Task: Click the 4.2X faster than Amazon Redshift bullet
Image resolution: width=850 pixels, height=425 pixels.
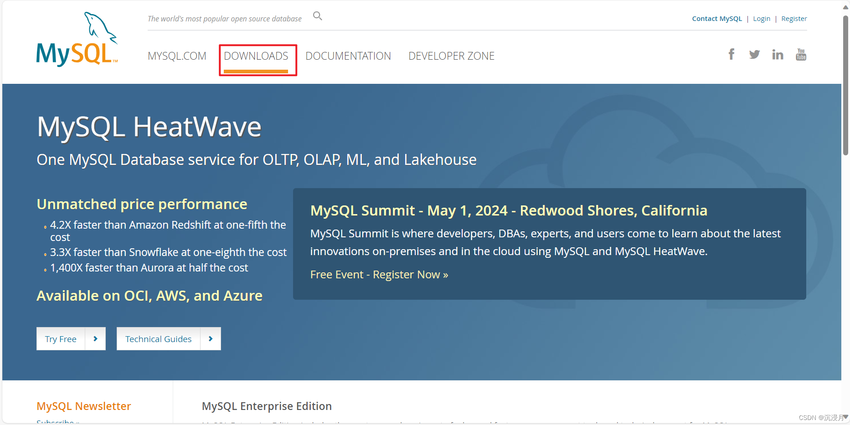Action: click(x=168, y=231)
